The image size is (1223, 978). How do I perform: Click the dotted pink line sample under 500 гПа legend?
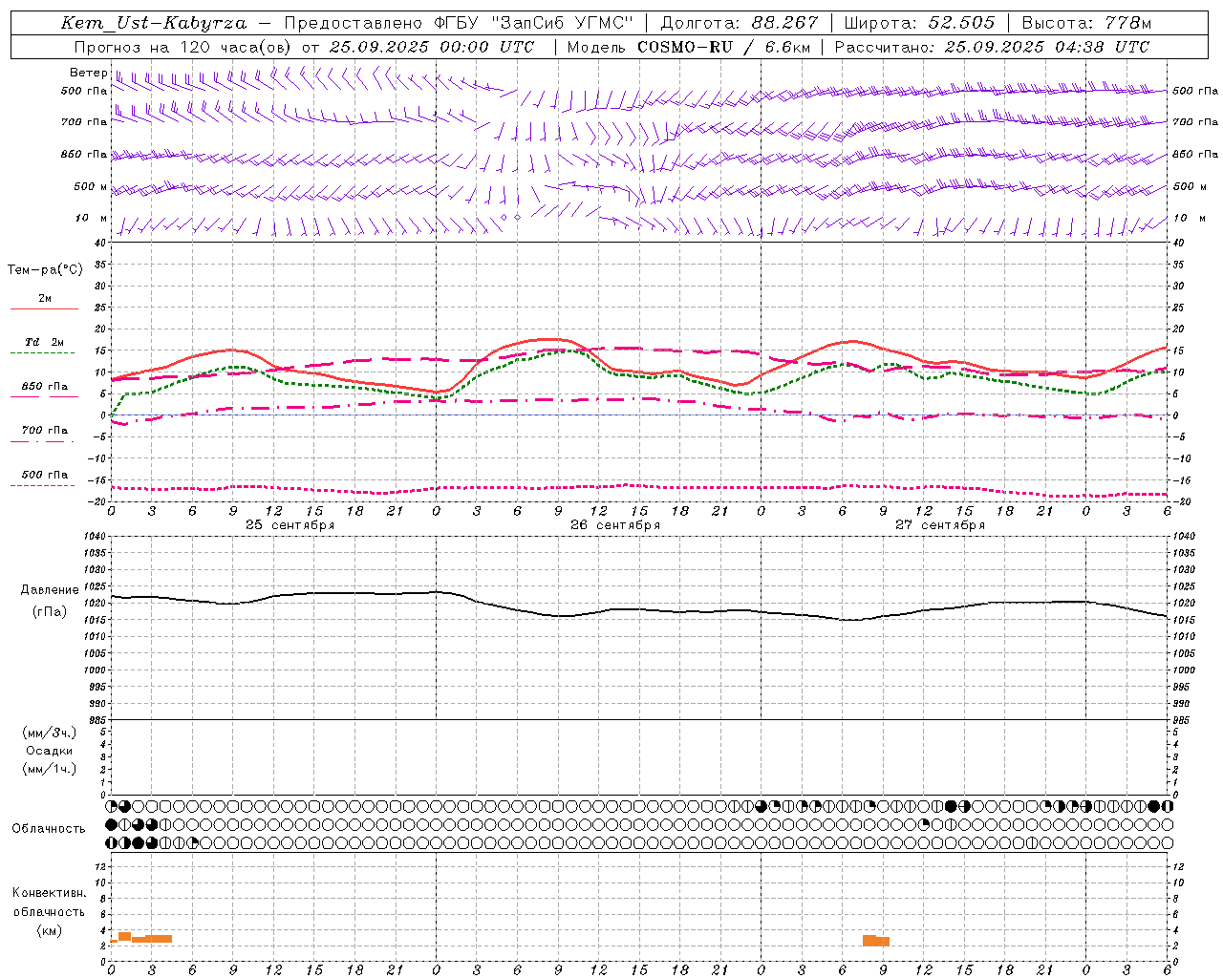pyautogui.click(x=42, y=485)
